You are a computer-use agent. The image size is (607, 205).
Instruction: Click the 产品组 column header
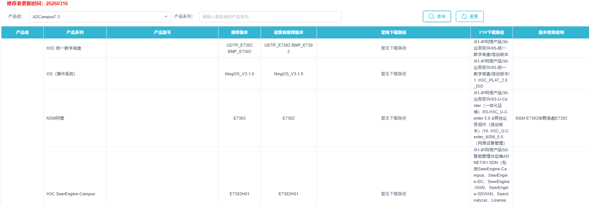coord(22,32)
